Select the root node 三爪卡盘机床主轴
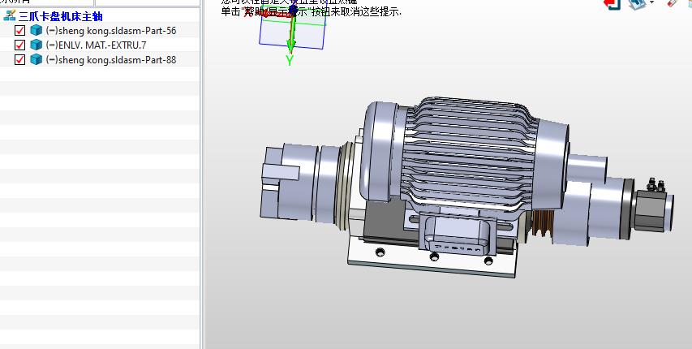The height and width of the screenshot is (349, 692). 61,16
